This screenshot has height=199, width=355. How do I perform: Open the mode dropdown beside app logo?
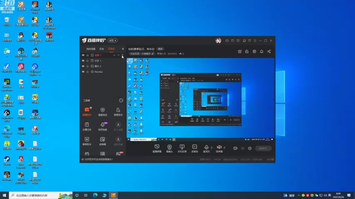pos(113,41)
